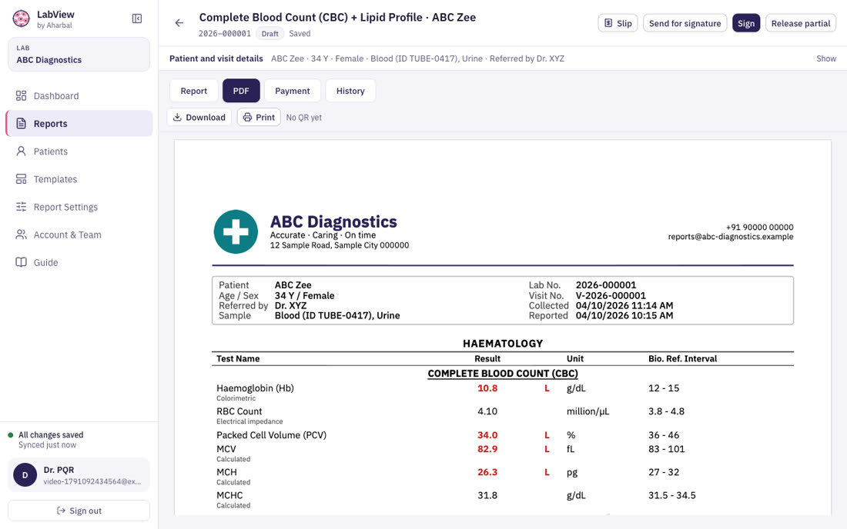847x529 pixels.
Task: Click Release partial button
Action: click(801, 23)
